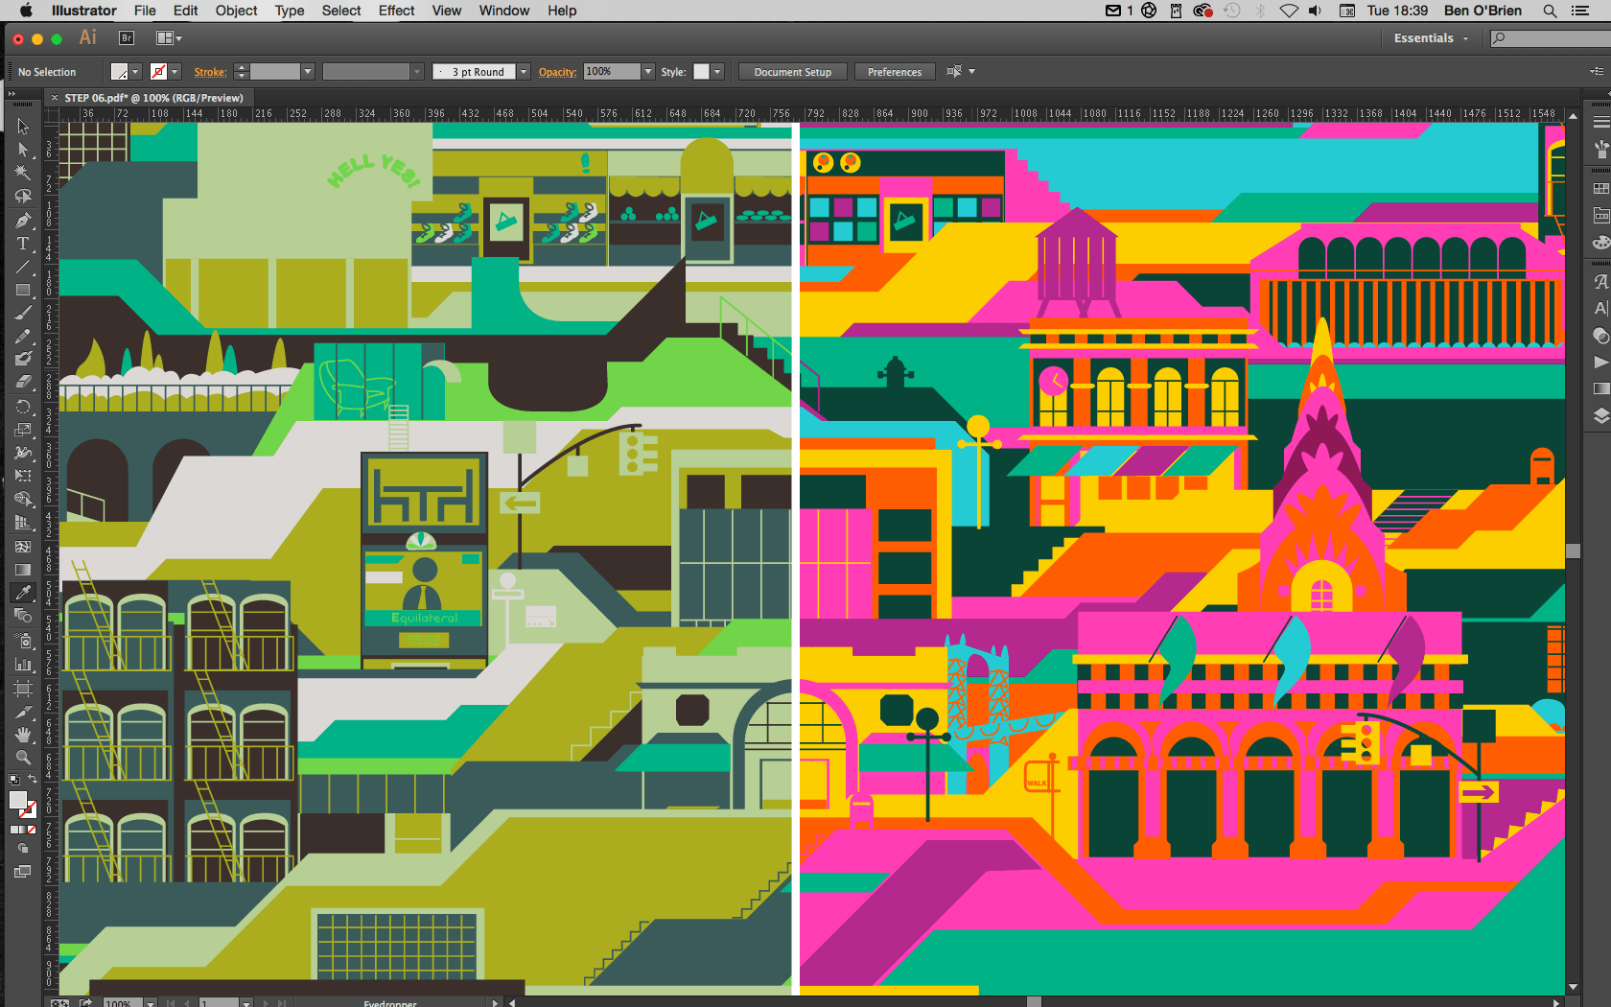Viewport: 1611px width, 1007px height.
Task: Select the Symbol Sprayer tool
Action: pos(23,640)
